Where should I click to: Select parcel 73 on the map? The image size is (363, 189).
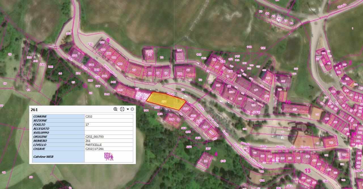click(x=162, y=57)
